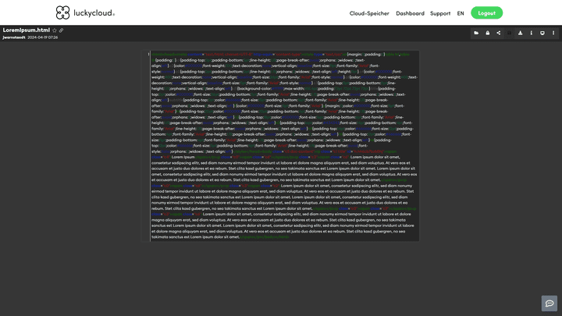Star the LoremIpsum.html file
This screenshot has height=316, width=562.
point(55,30)
